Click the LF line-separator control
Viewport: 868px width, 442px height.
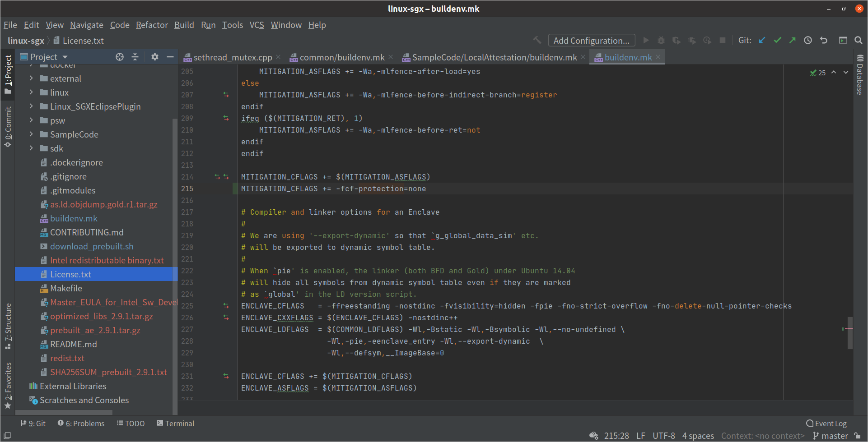coord(640,435)
